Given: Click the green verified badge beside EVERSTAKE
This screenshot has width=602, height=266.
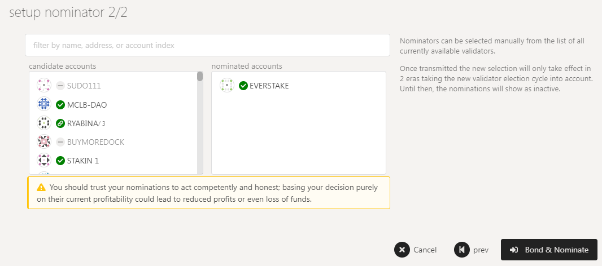Looking at the screenshot, I should (x=243, y=86).
